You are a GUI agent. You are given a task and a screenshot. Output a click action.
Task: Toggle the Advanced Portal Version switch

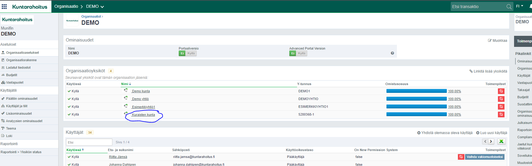point(298,53)
